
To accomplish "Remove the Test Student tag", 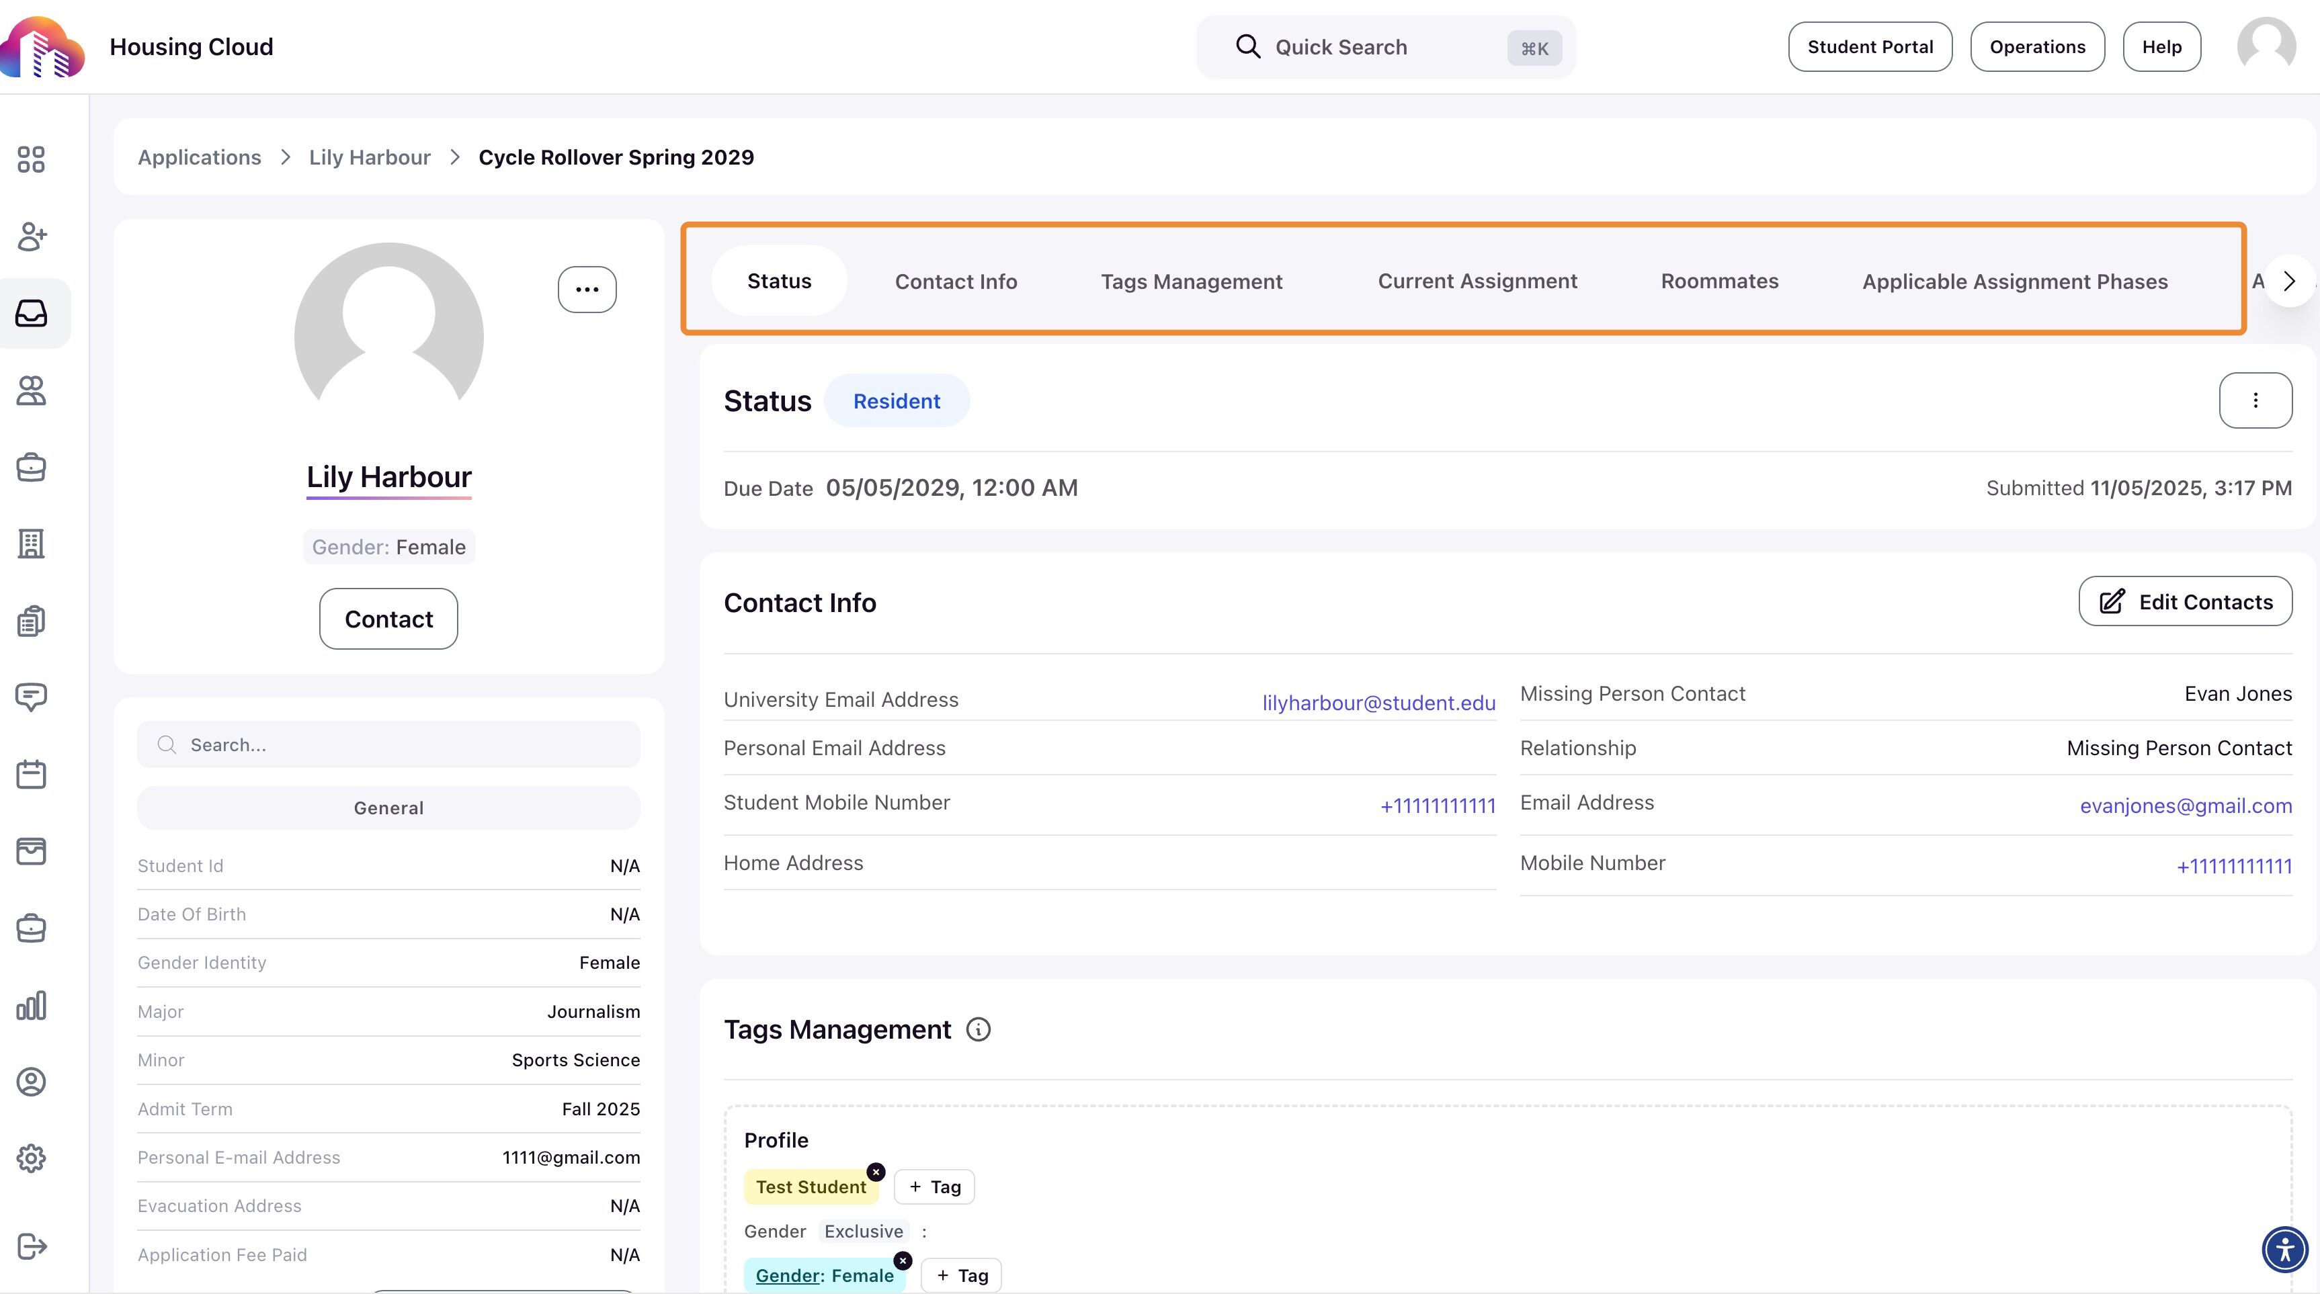I will pyautogui.click(x=876, y=1172).
